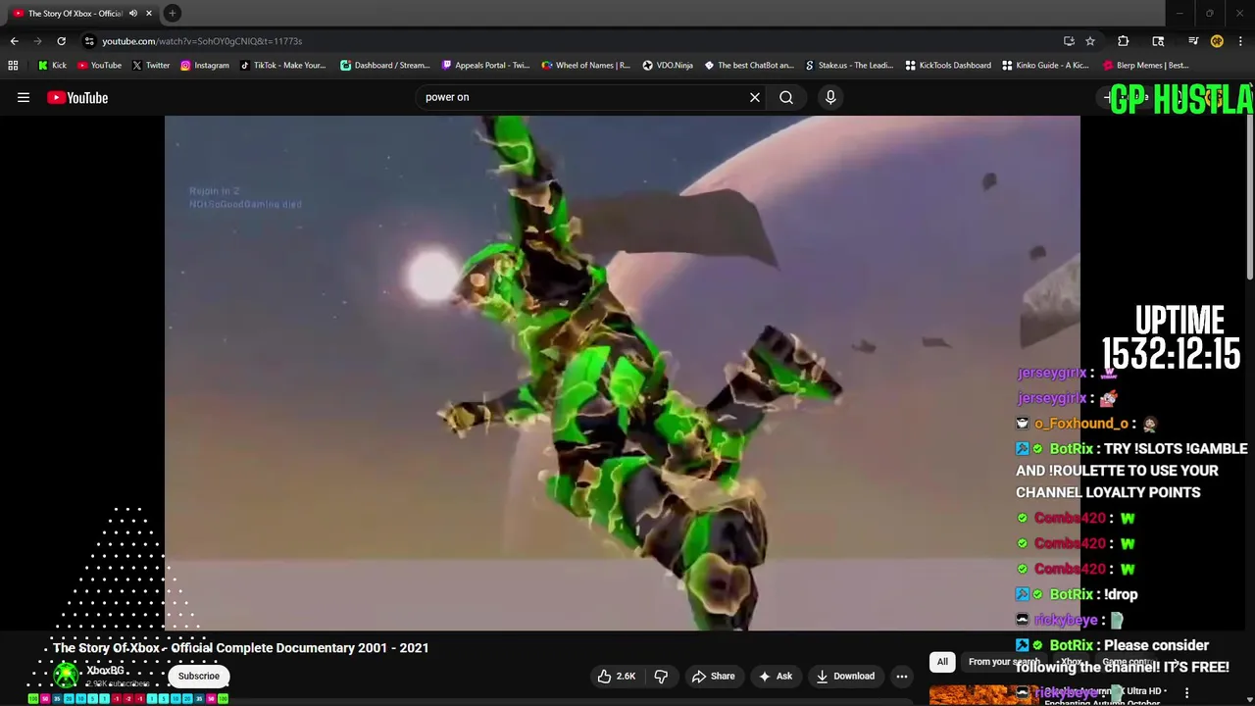Mute the tab via speaker icon
Screen dimensions: 1255x706
(x=132, y=13)
